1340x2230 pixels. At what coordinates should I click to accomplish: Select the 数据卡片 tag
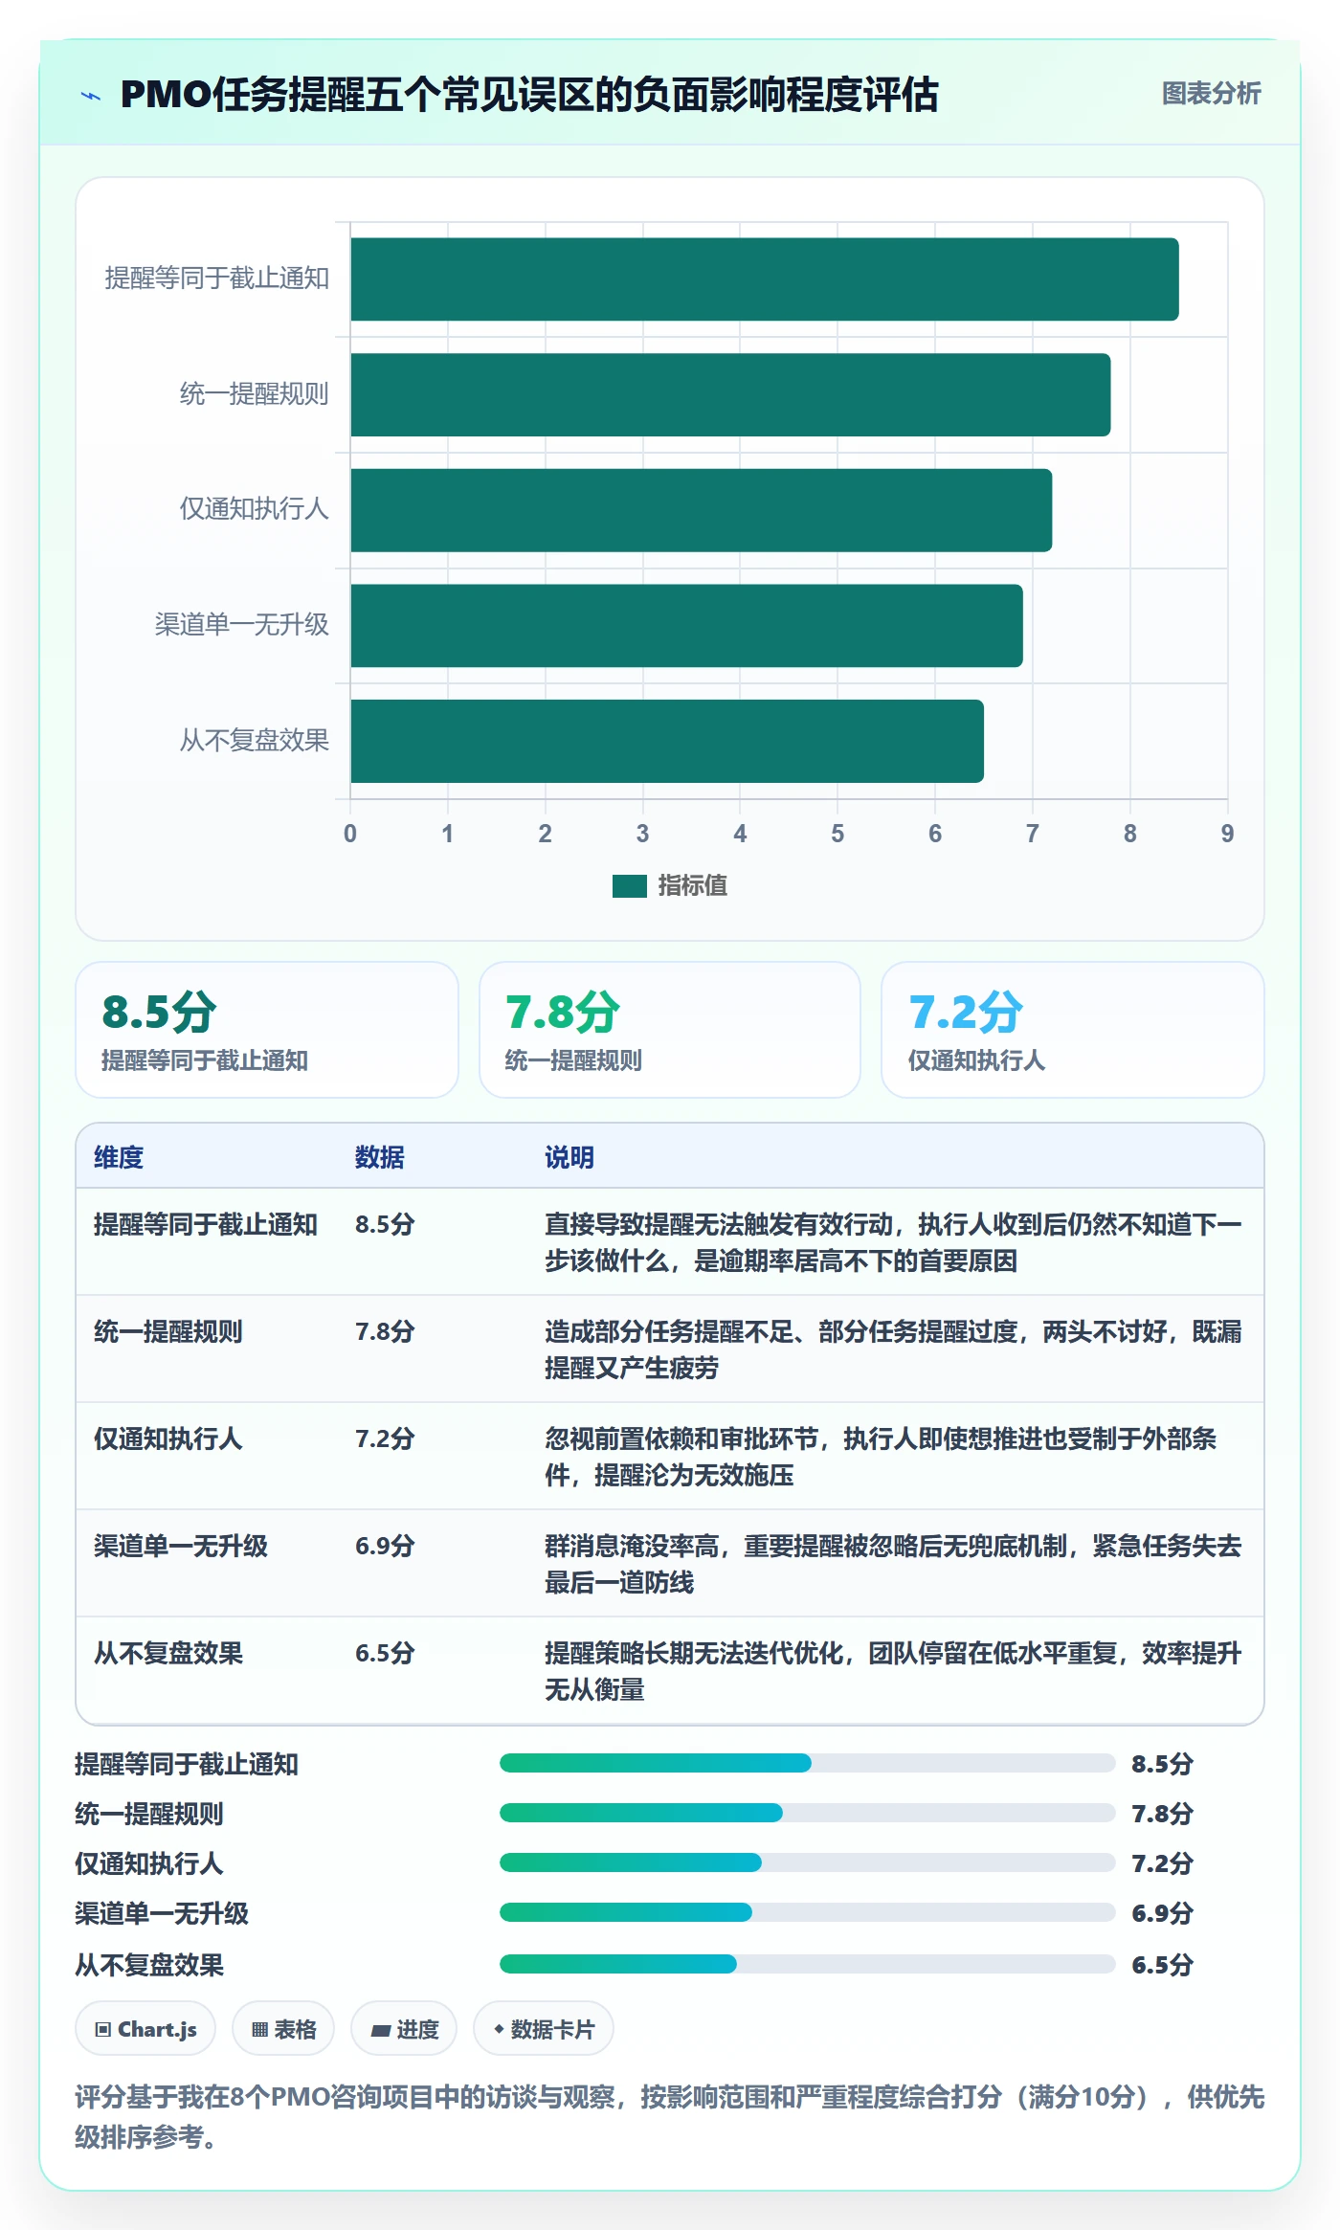[x=544, y=2029]
